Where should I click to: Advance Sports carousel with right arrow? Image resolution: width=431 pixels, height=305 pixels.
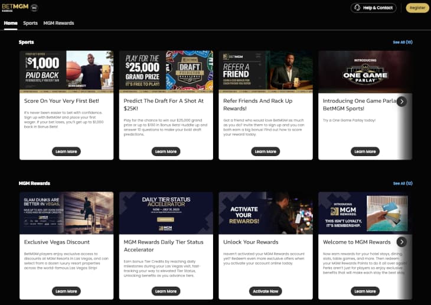pyautogui.click(x=401, y=101)
